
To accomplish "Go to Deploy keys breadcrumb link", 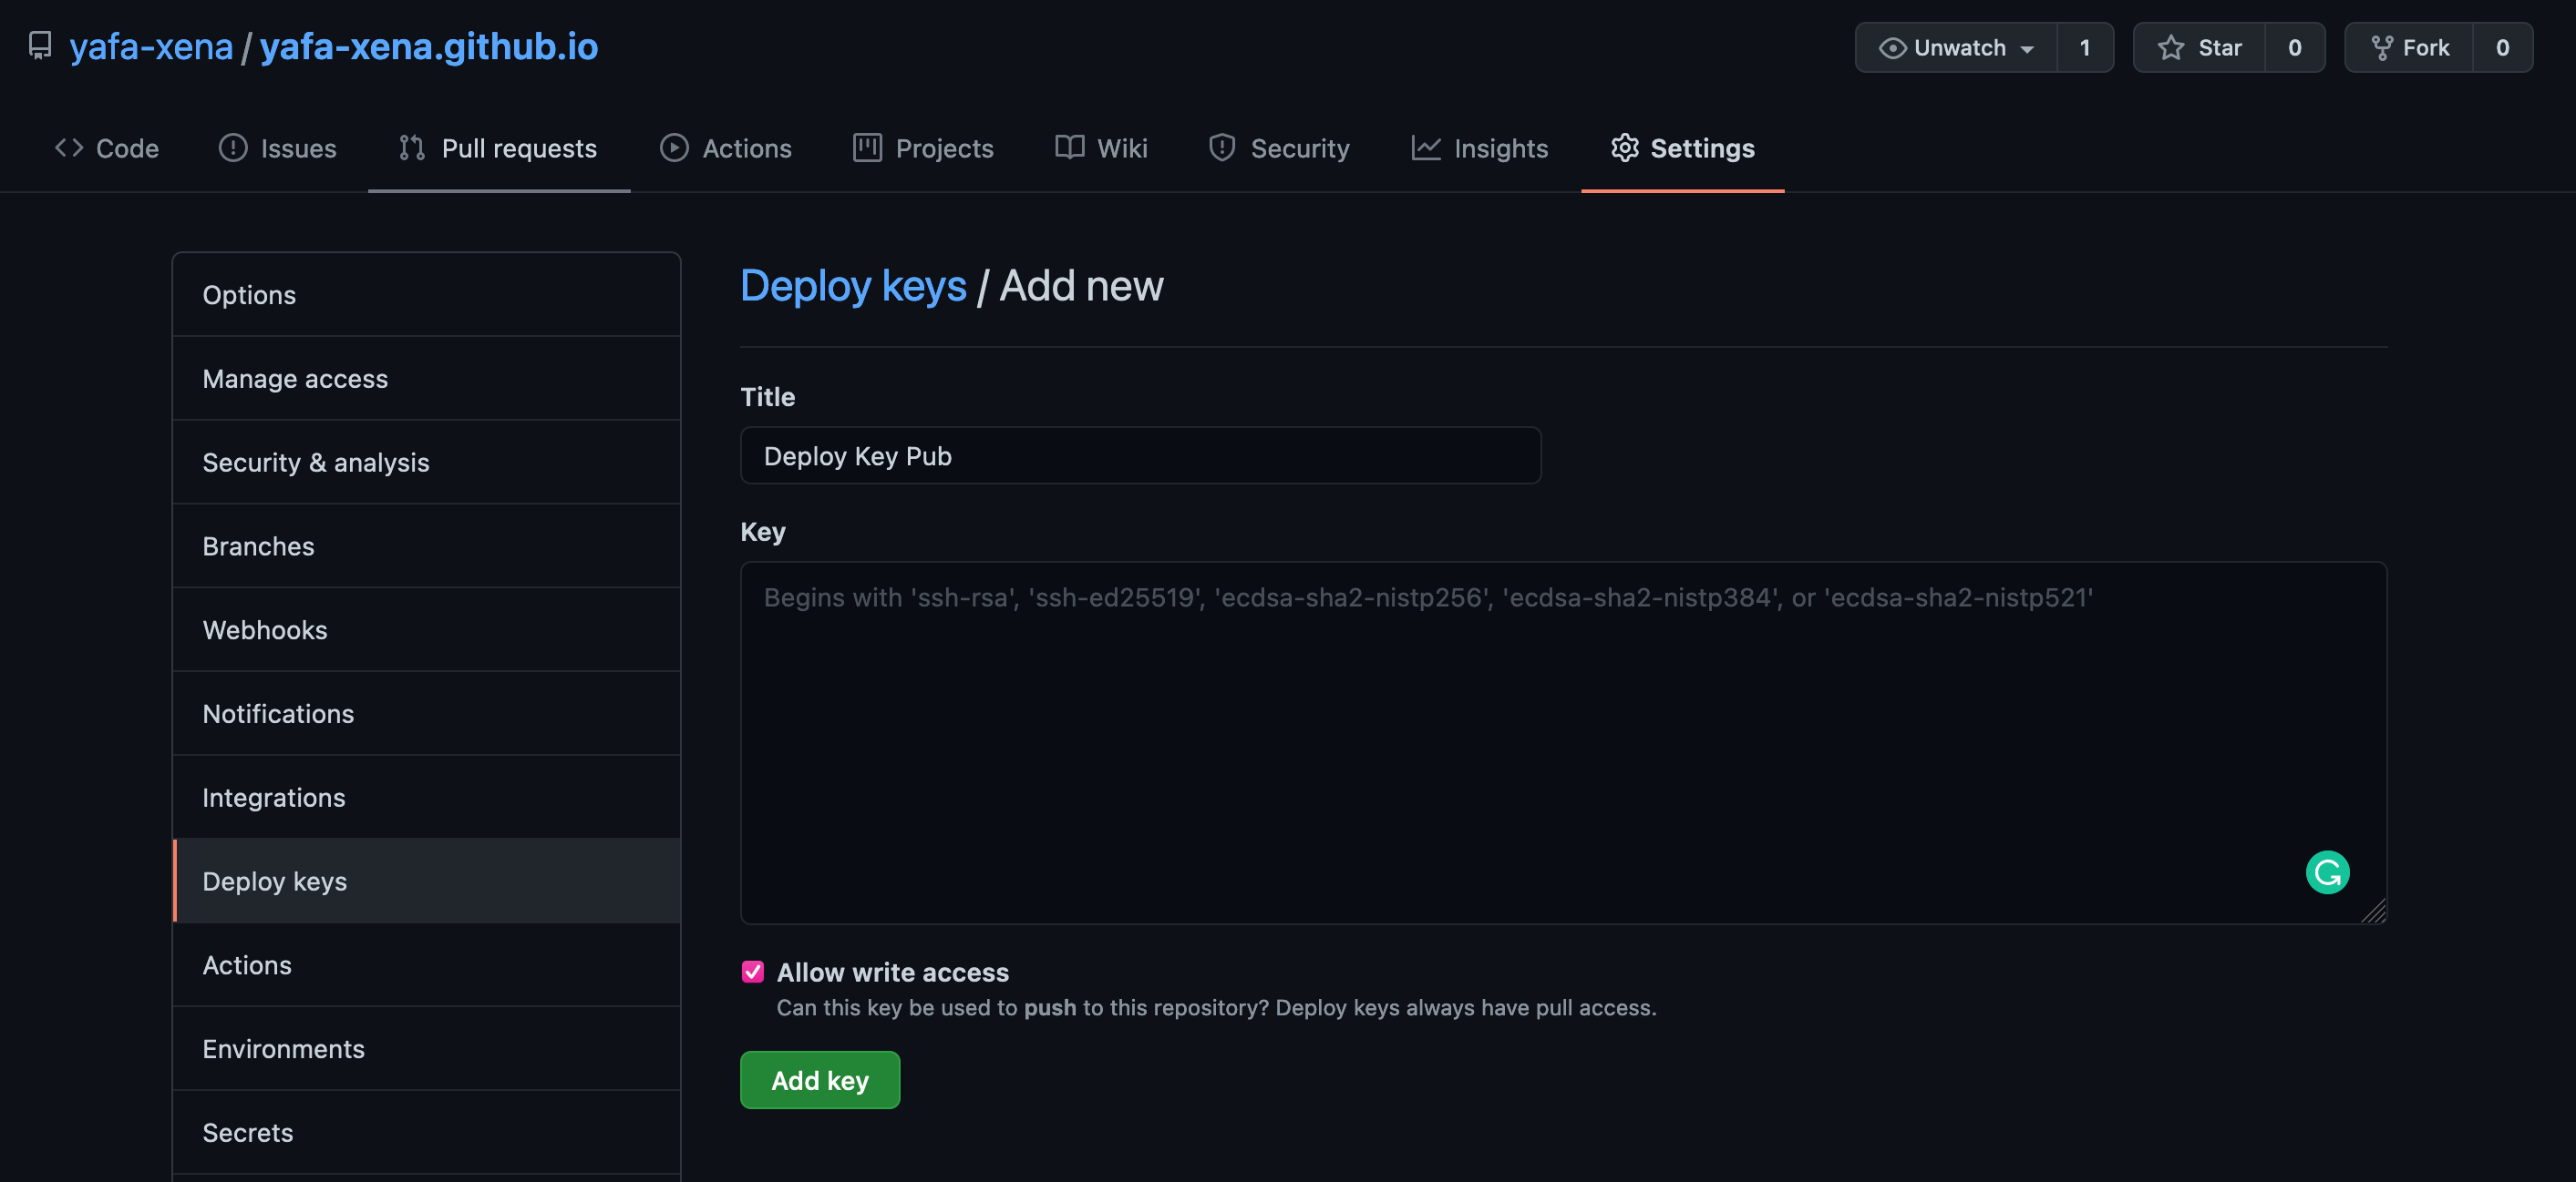I will (853, 286).
